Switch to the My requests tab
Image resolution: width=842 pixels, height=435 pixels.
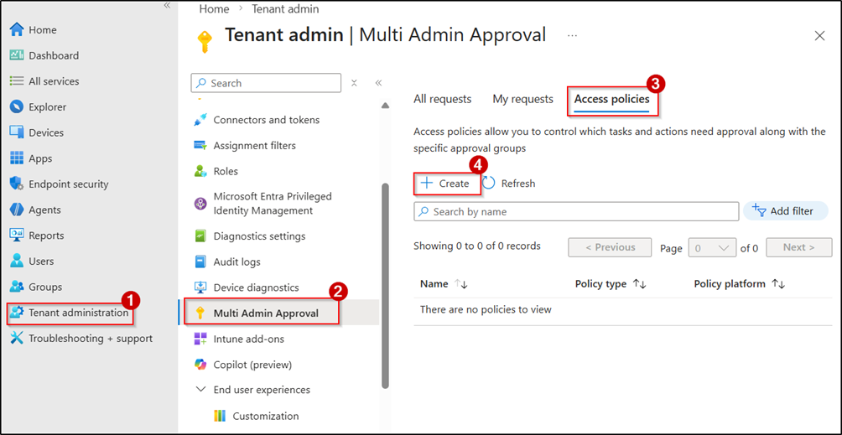pos(522,99)
